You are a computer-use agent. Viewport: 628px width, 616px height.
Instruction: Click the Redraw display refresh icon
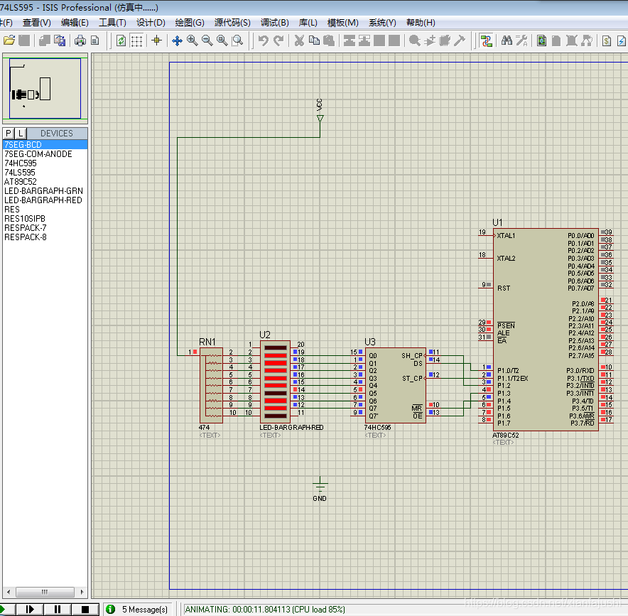pos(121,40)
